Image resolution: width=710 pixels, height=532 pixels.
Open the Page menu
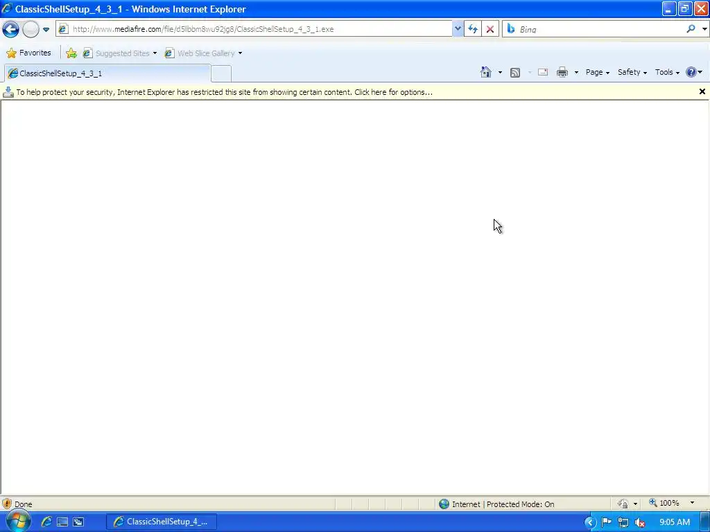[597, 72]
